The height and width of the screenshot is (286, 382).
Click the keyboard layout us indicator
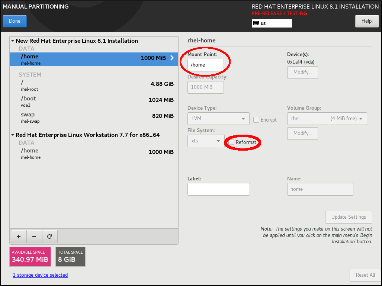point(272,23)
